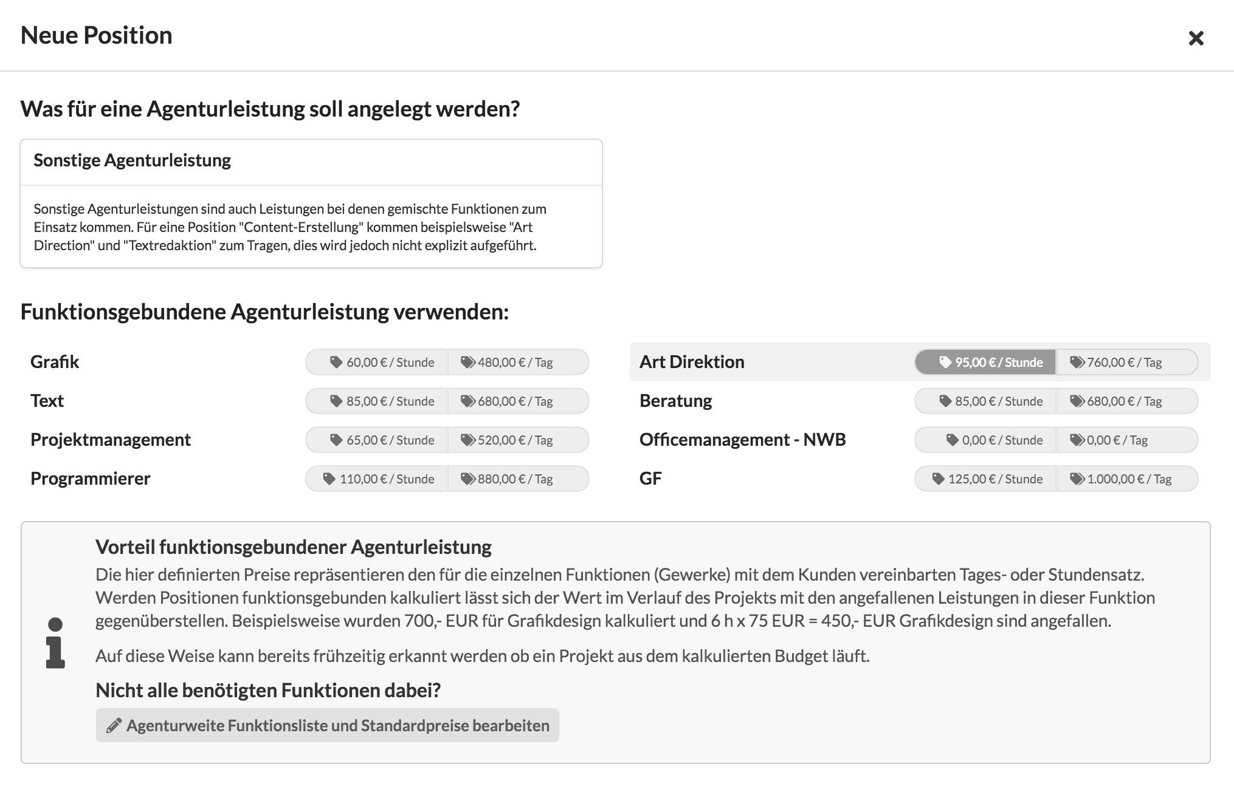Select GF 125,00 € / Stunde
Image resolution: width=1234 pixels, height=792 pixels.
point(986,479)
